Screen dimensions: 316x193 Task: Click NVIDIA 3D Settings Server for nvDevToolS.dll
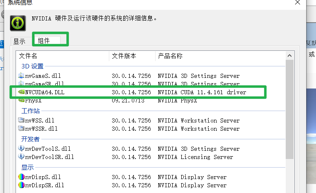(x=199, y=149)
